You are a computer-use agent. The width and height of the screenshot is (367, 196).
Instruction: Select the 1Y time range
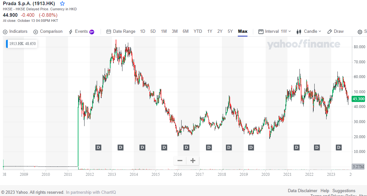[210, 31]
